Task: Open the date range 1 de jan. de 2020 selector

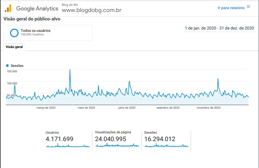Action: [219, 28]
